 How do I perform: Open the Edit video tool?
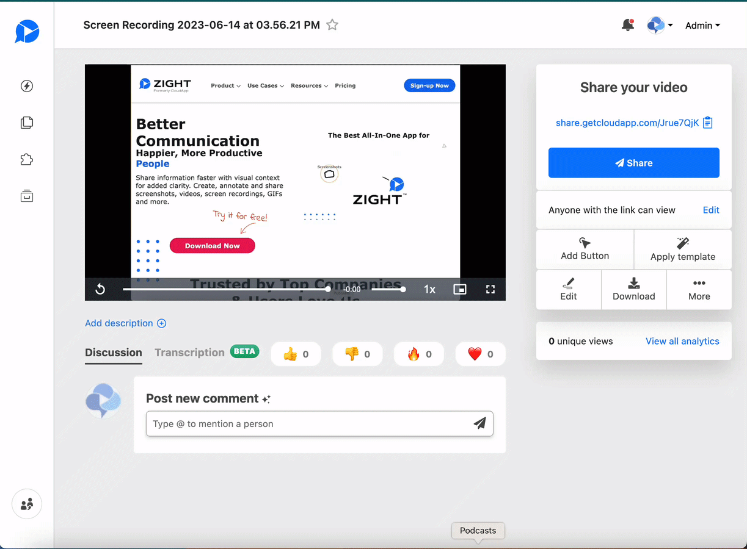pos(569,290)
